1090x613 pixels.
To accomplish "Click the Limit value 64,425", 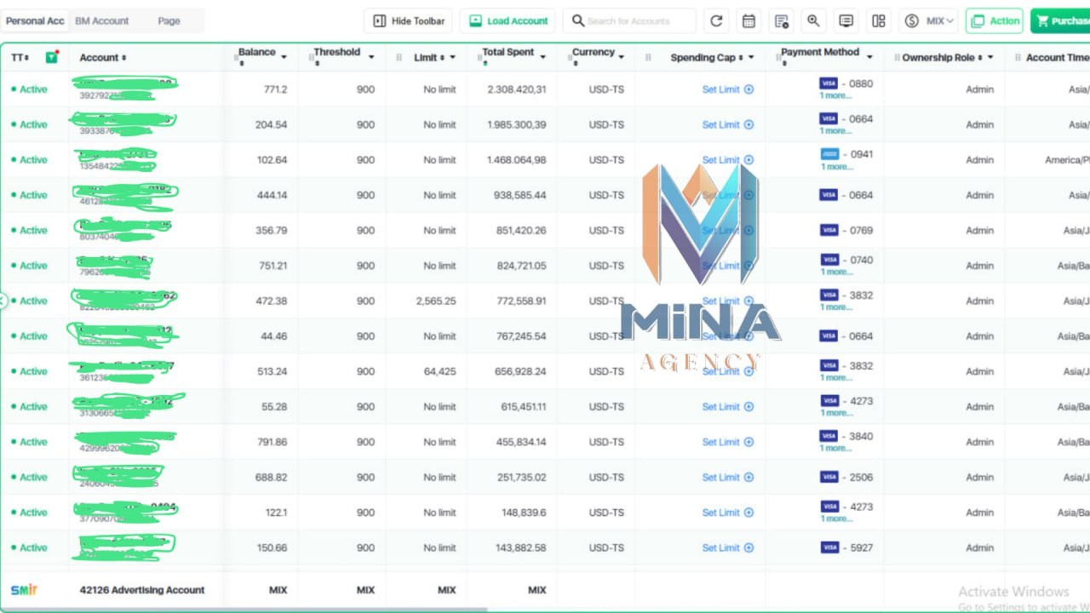I will pyautogui.click(x=439, y=371).
